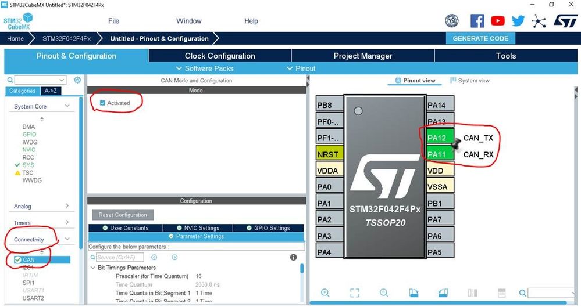
Task: Click the STM32CubeMX logo
Action: [18, 21]
